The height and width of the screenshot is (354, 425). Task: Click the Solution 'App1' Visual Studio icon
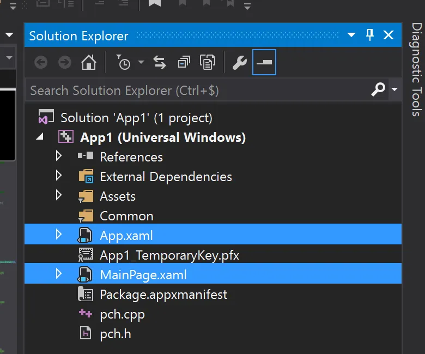click(x=46, y=117)
